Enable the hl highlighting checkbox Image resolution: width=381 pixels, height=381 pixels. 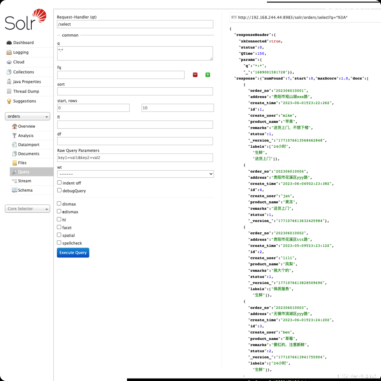[59, 219]
